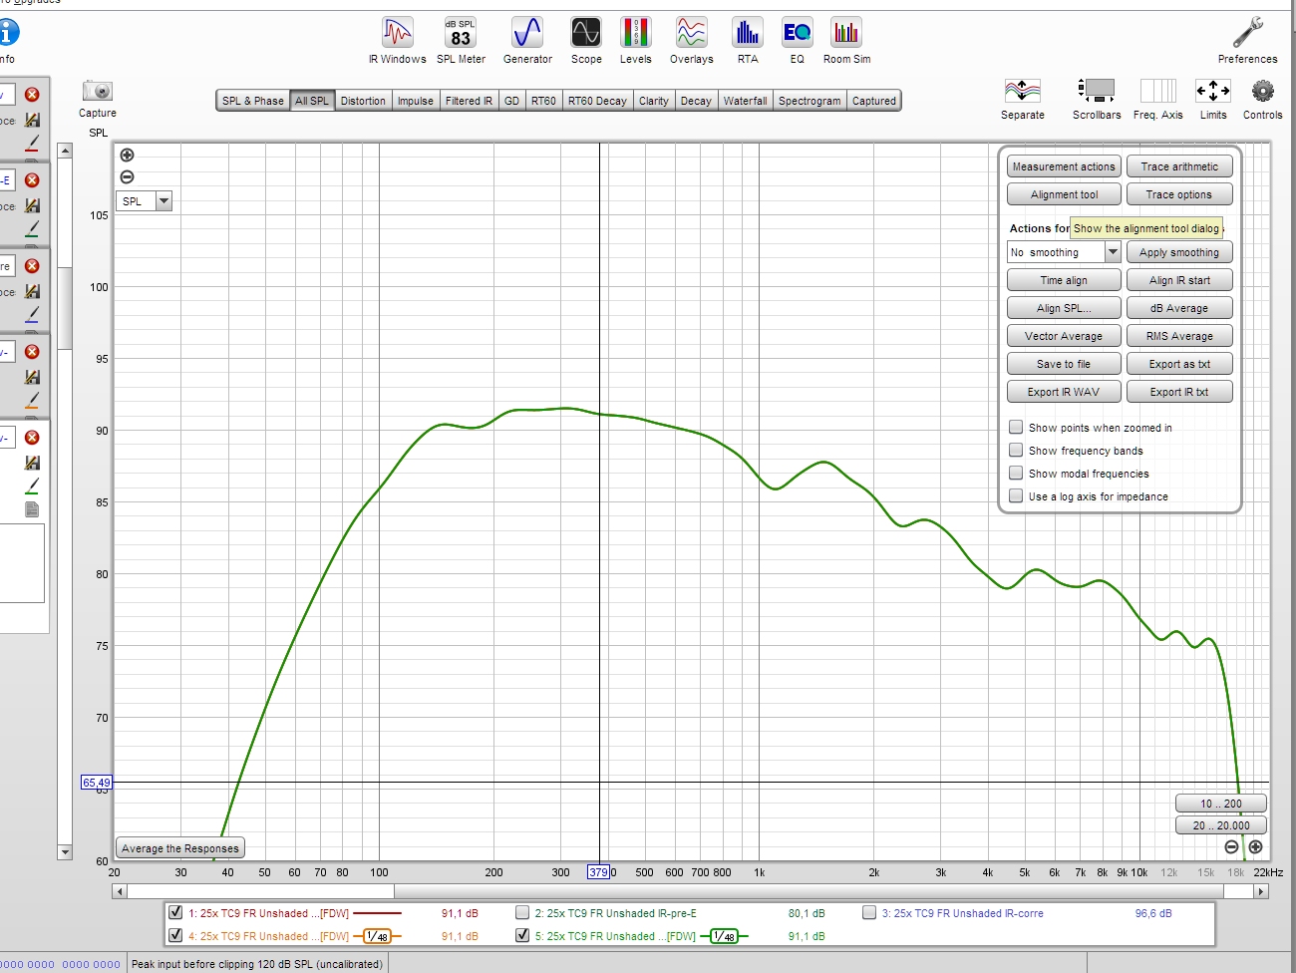Viewport: 1296px width, 973px height.
Task: Click Average the Responses button
Action: click(x=180, y=848)
